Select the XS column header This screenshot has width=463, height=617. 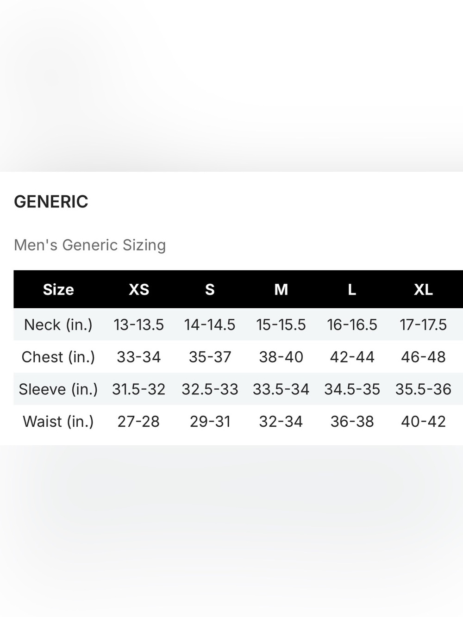[139, 289]
